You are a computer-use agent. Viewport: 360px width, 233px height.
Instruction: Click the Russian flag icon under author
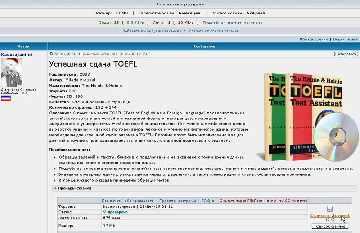(x=6, y=98)
